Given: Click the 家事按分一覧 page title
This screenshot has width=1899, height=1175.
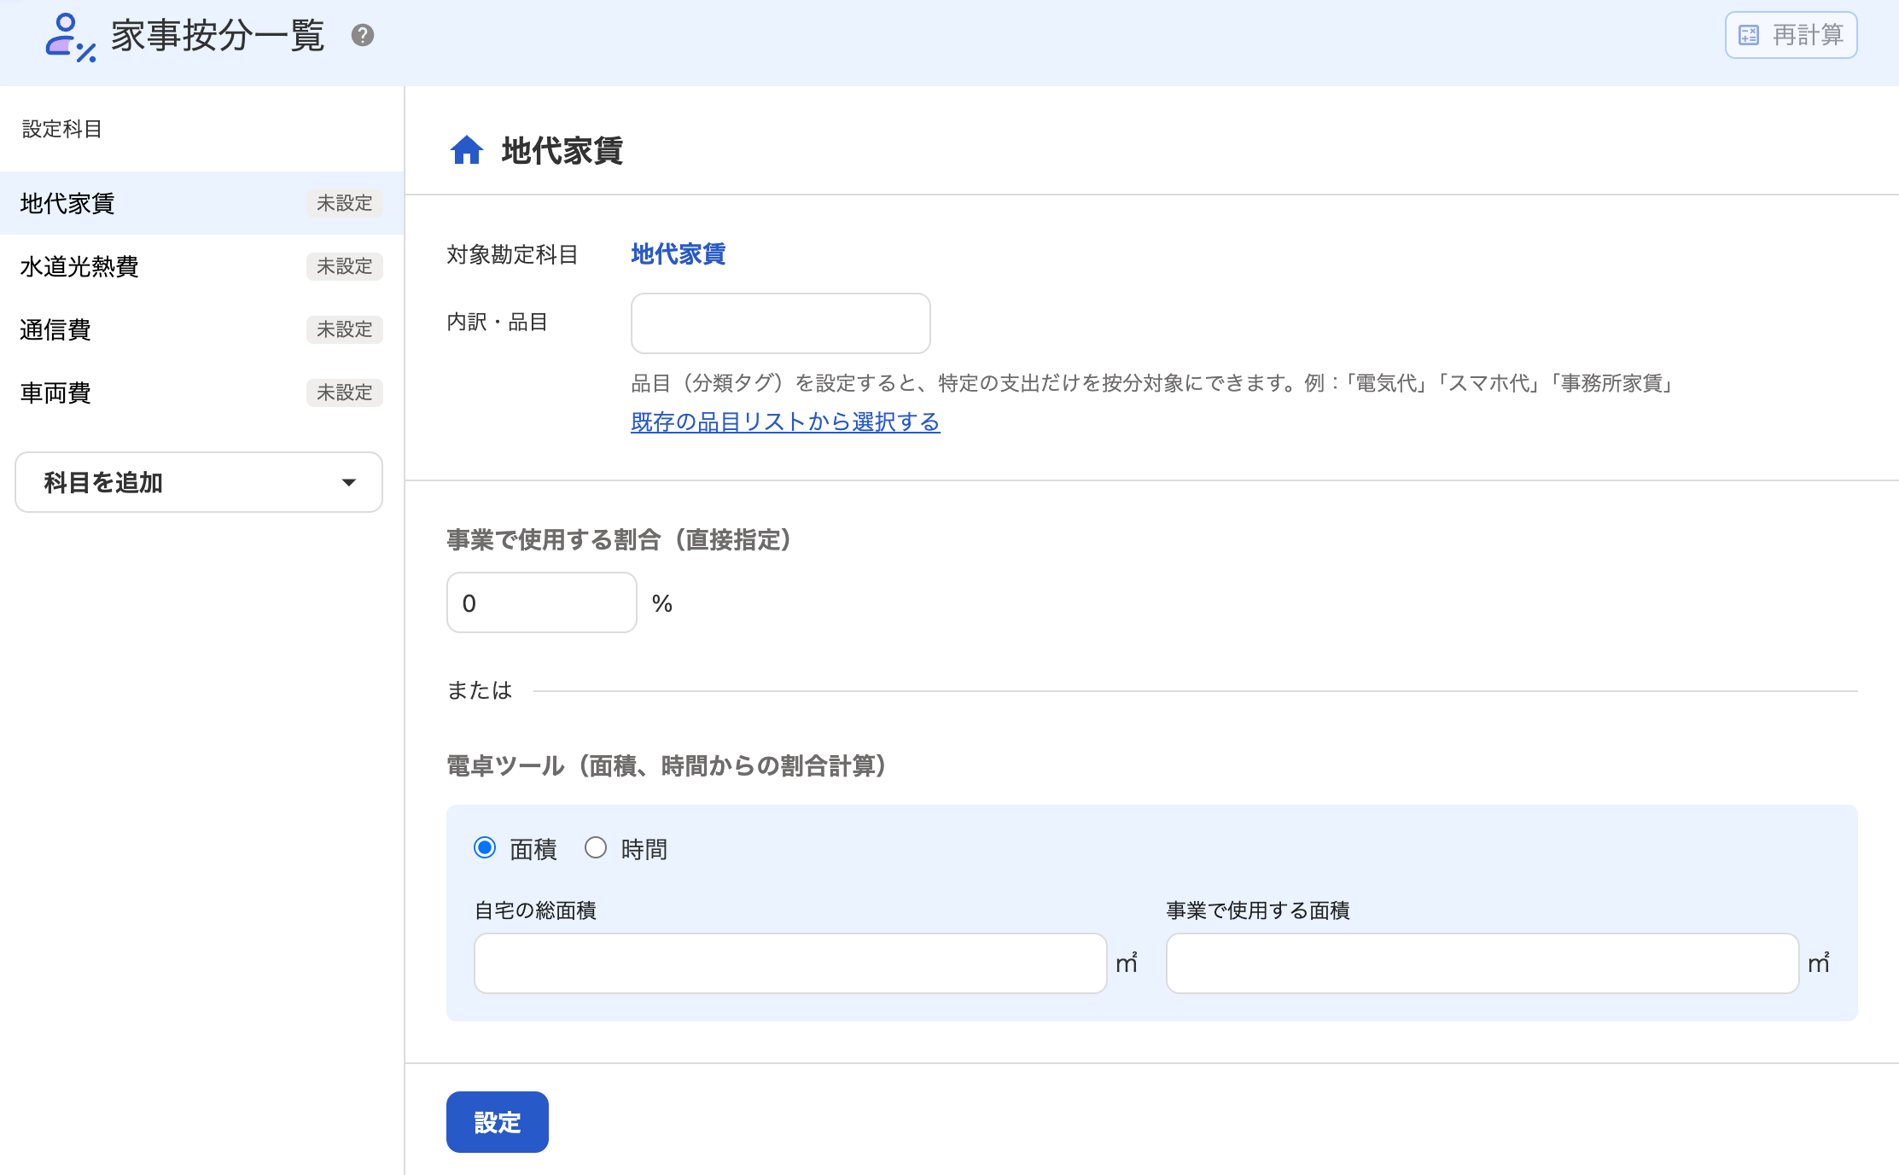Looking at the screenshot, I should coord(218,36).
